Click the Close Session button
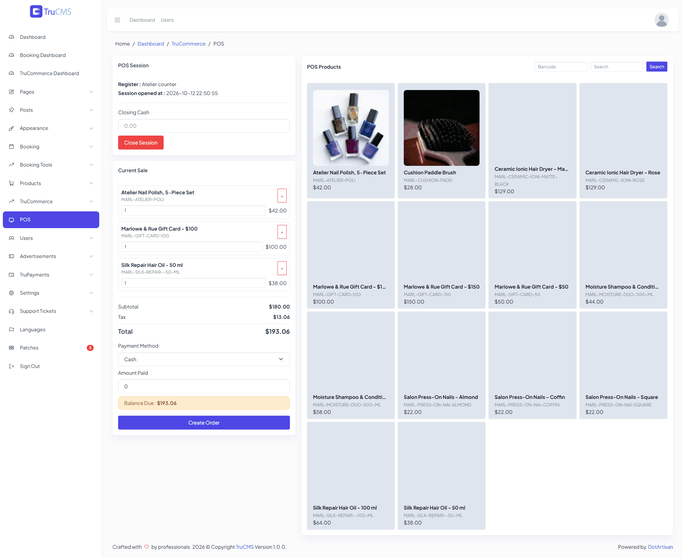Image resolution: width=683 pixels, height=558 pixels. tap(141, 143)
